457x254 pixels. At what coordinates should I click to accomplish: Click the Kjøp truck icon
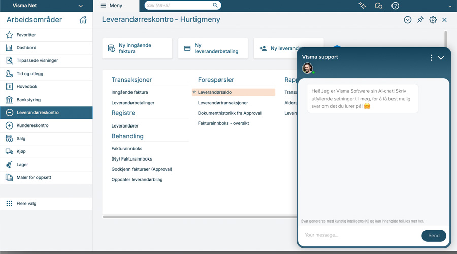[x=9, y=151]
